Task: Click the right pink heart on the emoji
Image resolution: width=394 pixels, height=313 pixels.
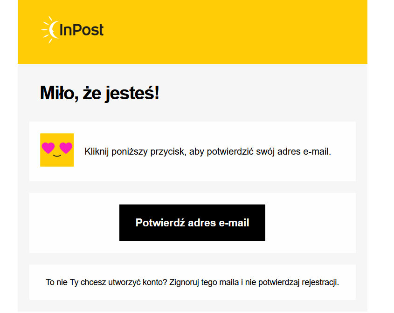Action: click(x=66, y=148)
